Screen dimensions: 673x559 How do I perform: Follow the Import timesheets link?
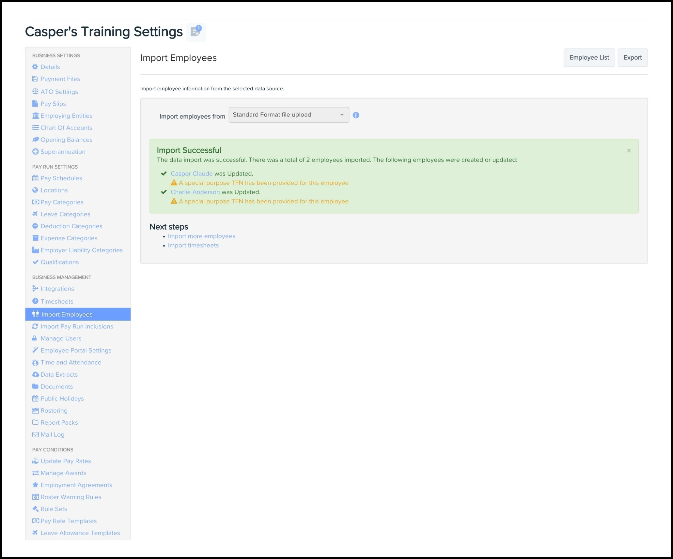click(193, 245)
